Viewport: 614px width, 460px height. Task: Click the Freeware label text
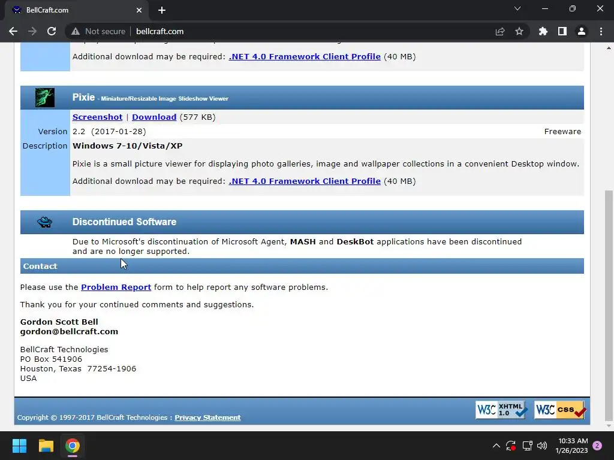point(562,131)
